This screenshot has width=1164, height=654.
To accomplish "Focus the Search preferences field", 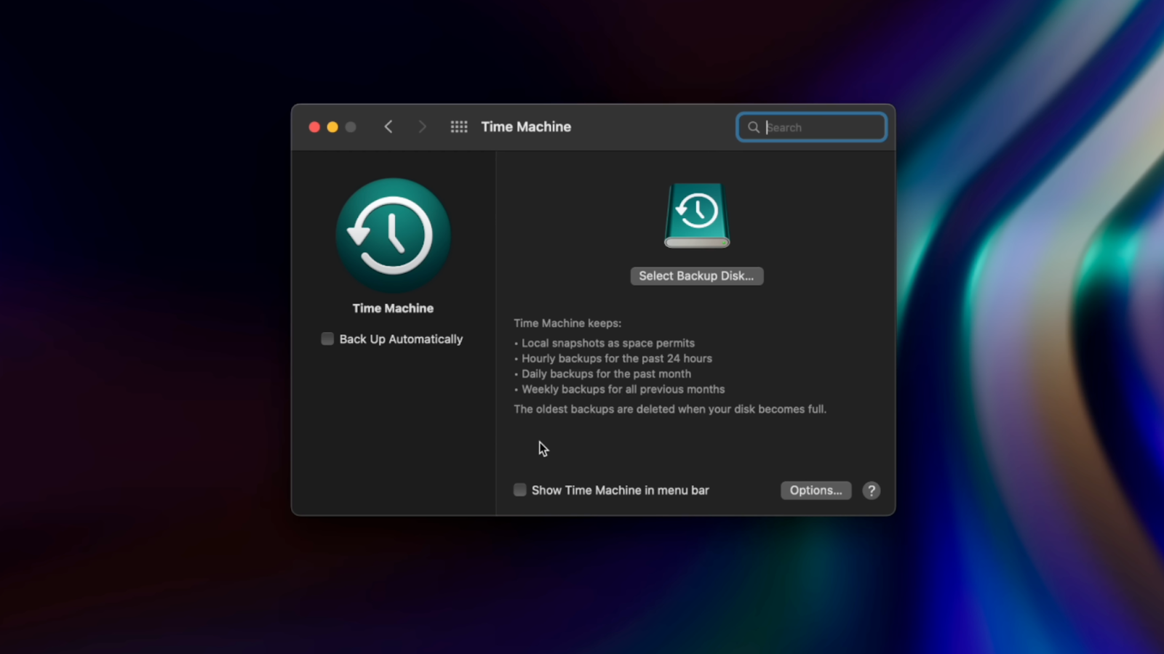I will 811,127.
